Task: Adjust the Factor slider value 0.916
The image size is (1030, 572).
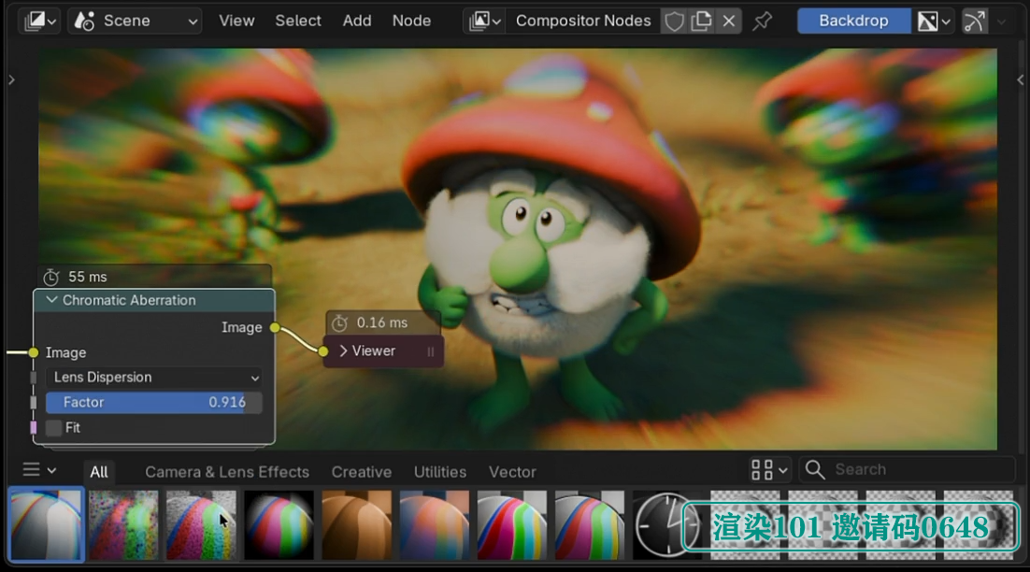Action: (153, 402)
